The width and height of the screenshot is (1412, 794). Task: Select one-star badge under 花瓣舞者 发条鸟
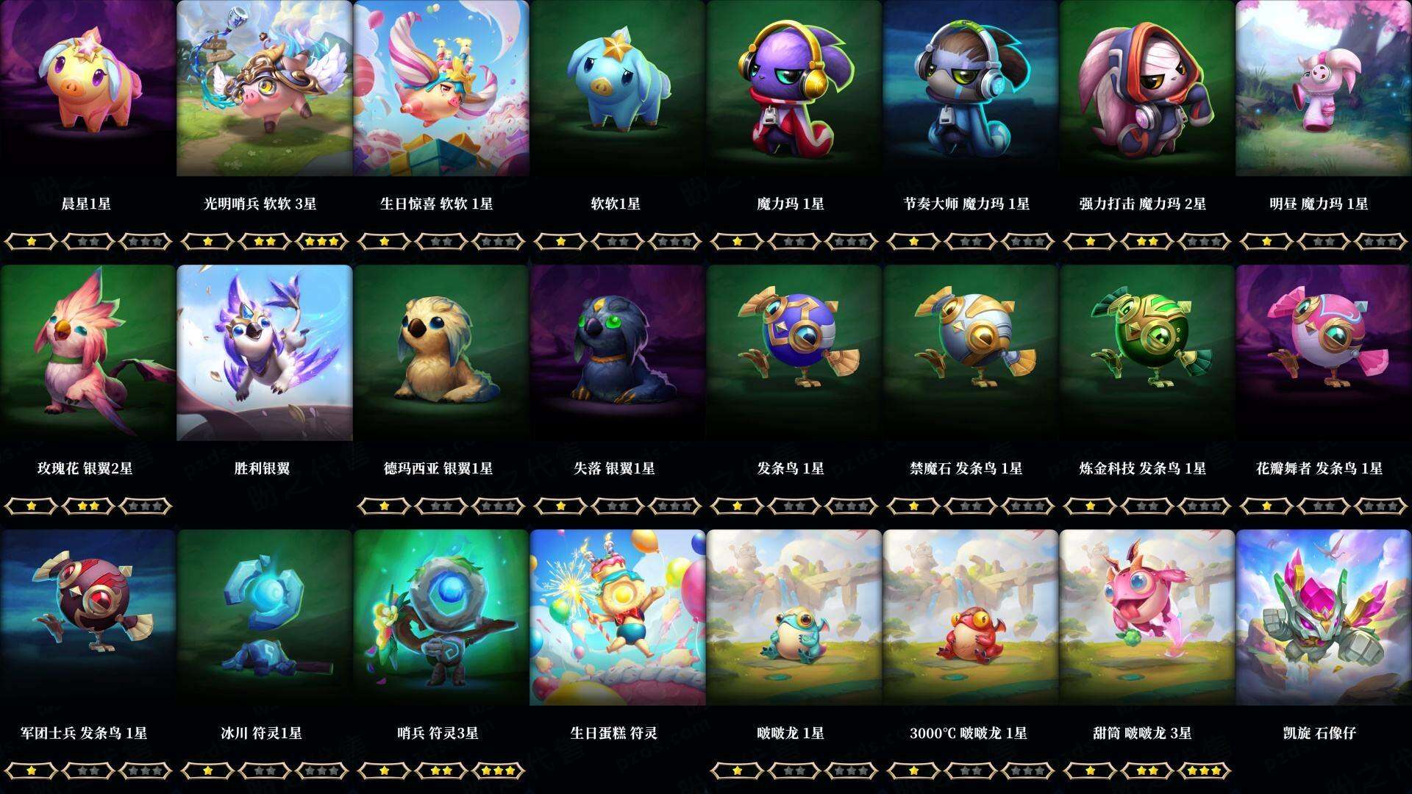[1266, 506]
